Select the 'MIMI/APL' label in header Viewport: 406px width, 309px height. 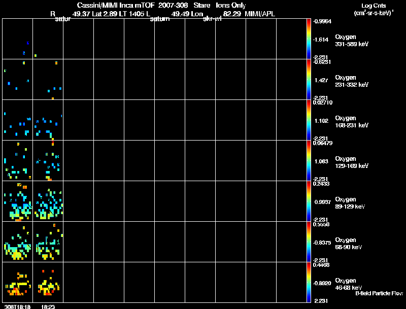(x=260, y=14)
